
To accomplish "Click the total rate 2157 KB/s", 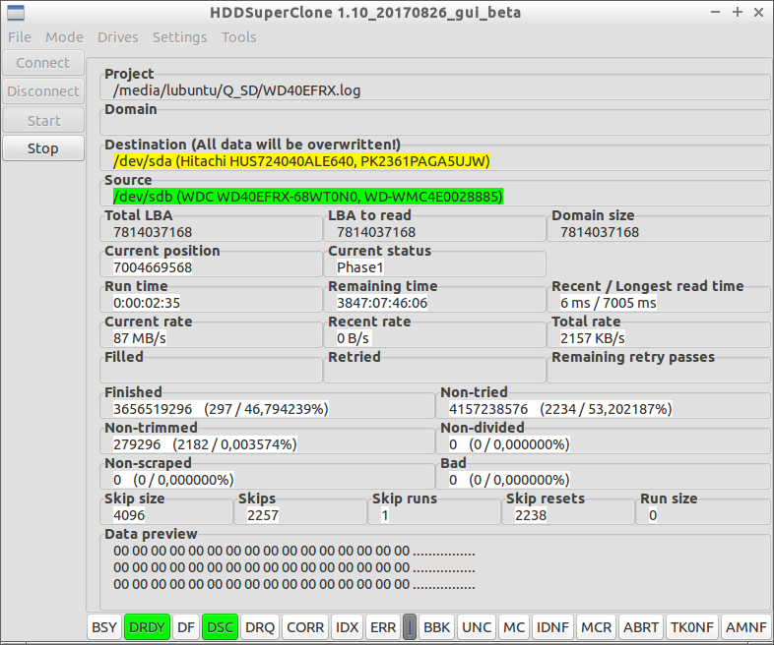I will 593,338.
